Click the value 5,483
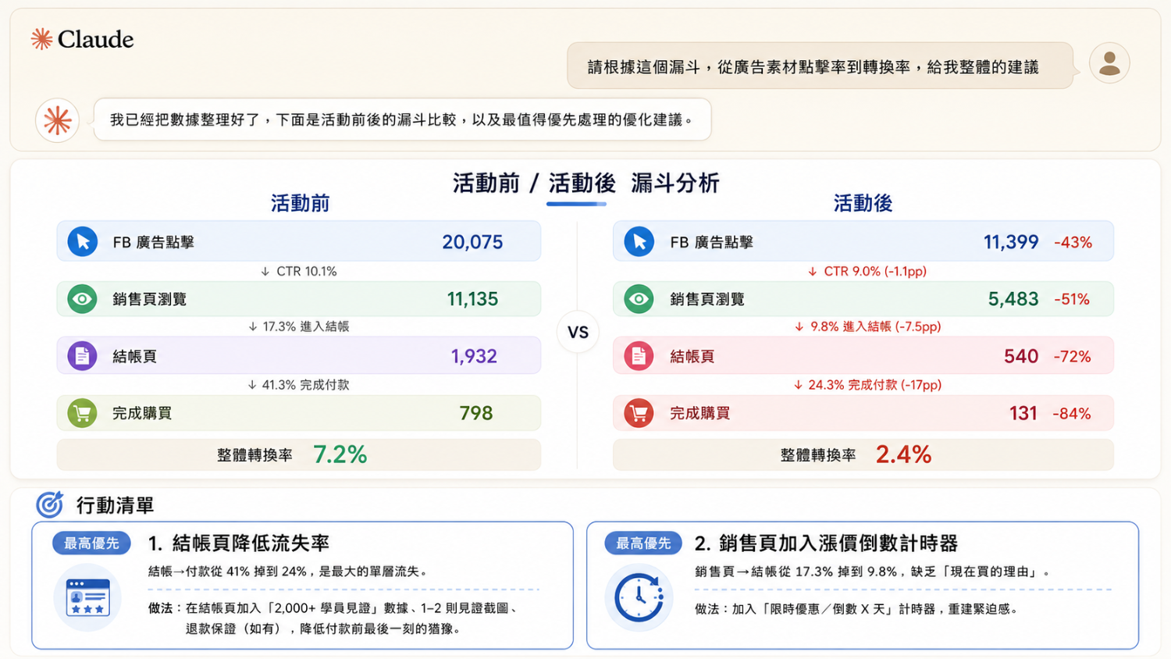 tap(1013, 299)
